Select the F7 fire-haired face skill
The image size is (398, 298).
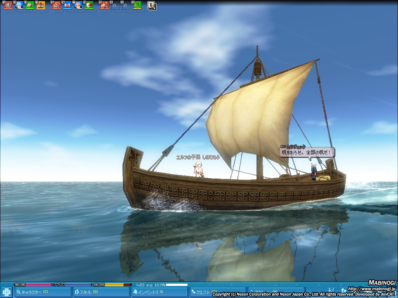point(78,5)
